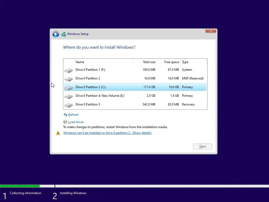269x202 pixels.
Task: Click the 117.4 GB total size cell
Action: [149, 87]
